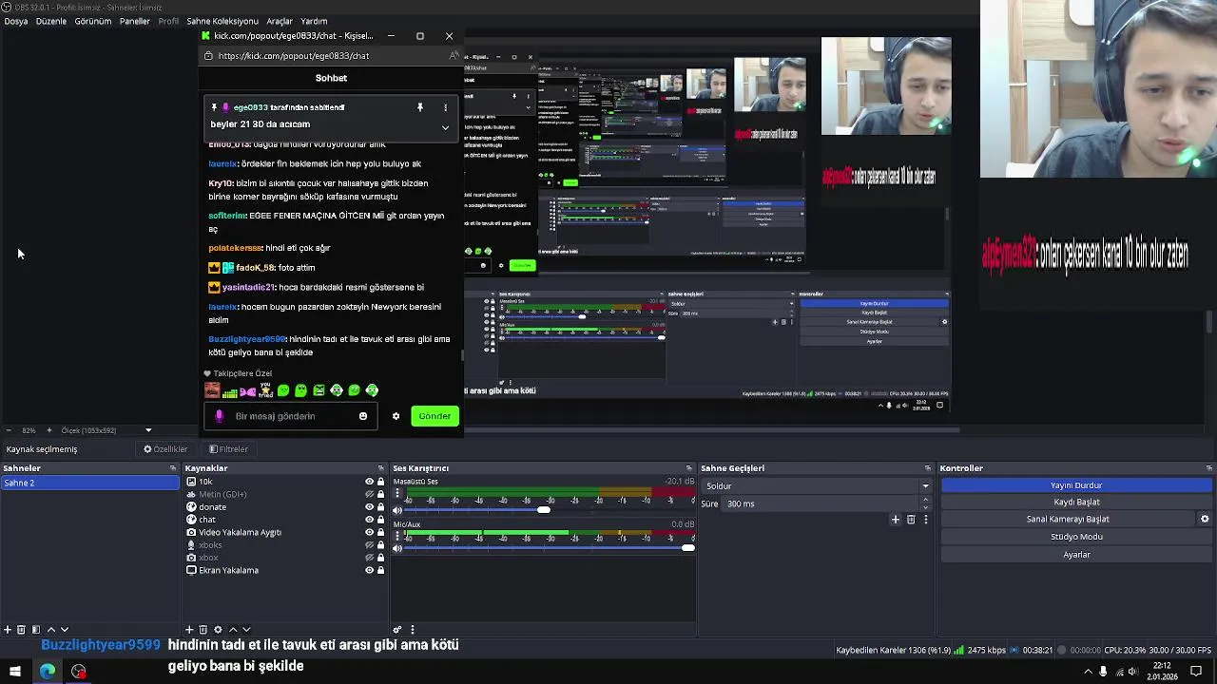Move the scene down with the down arrow

coord(65,630)
